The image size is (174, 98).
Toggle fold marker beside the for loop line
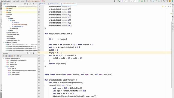click(x=44, y=56)
